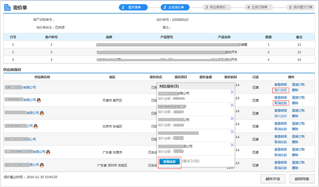319x187 pixels.
Task: Click the 已关闭 status text
Action: pos(60,28)
